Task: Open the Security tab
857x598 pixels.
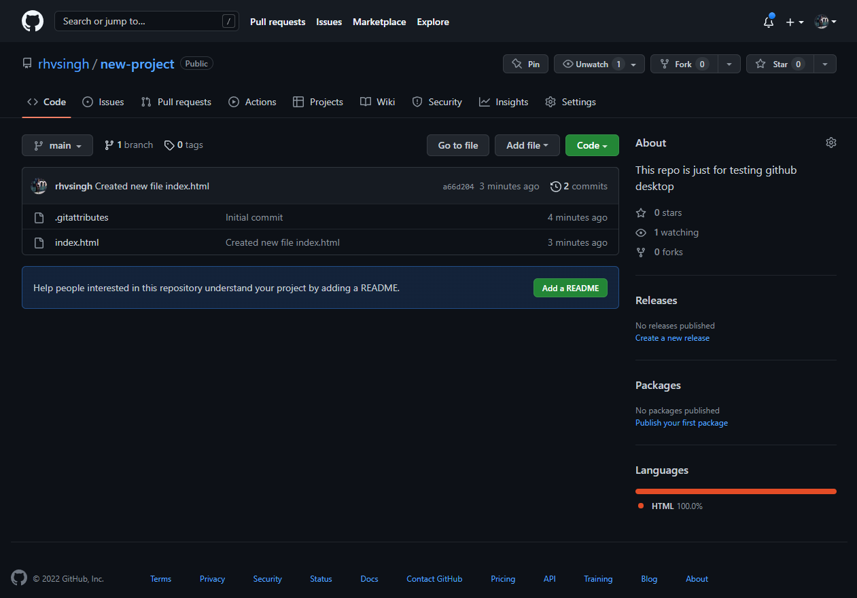Action: click(437, 102)
